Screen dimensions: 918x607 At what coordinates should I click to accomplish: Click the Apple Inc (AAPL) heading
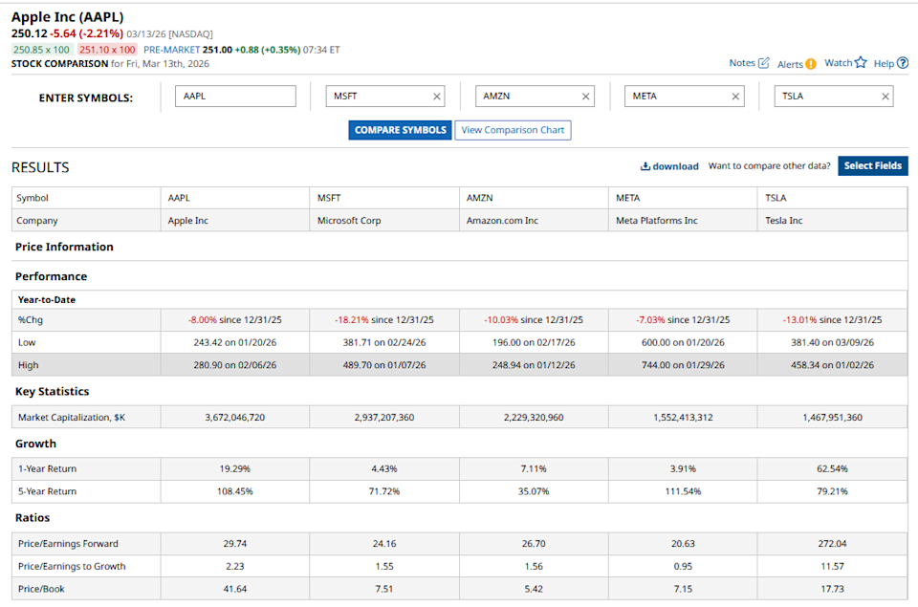(67, 17)
